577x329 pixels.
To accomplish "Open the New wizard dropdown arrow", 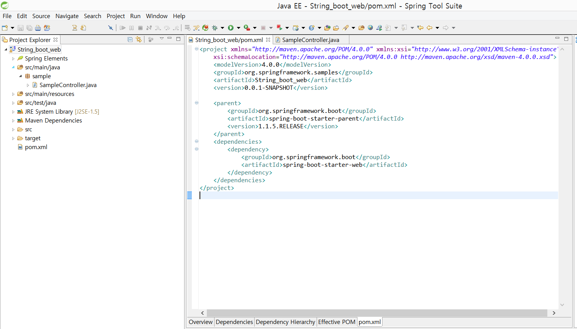I will tap(12, 28).
